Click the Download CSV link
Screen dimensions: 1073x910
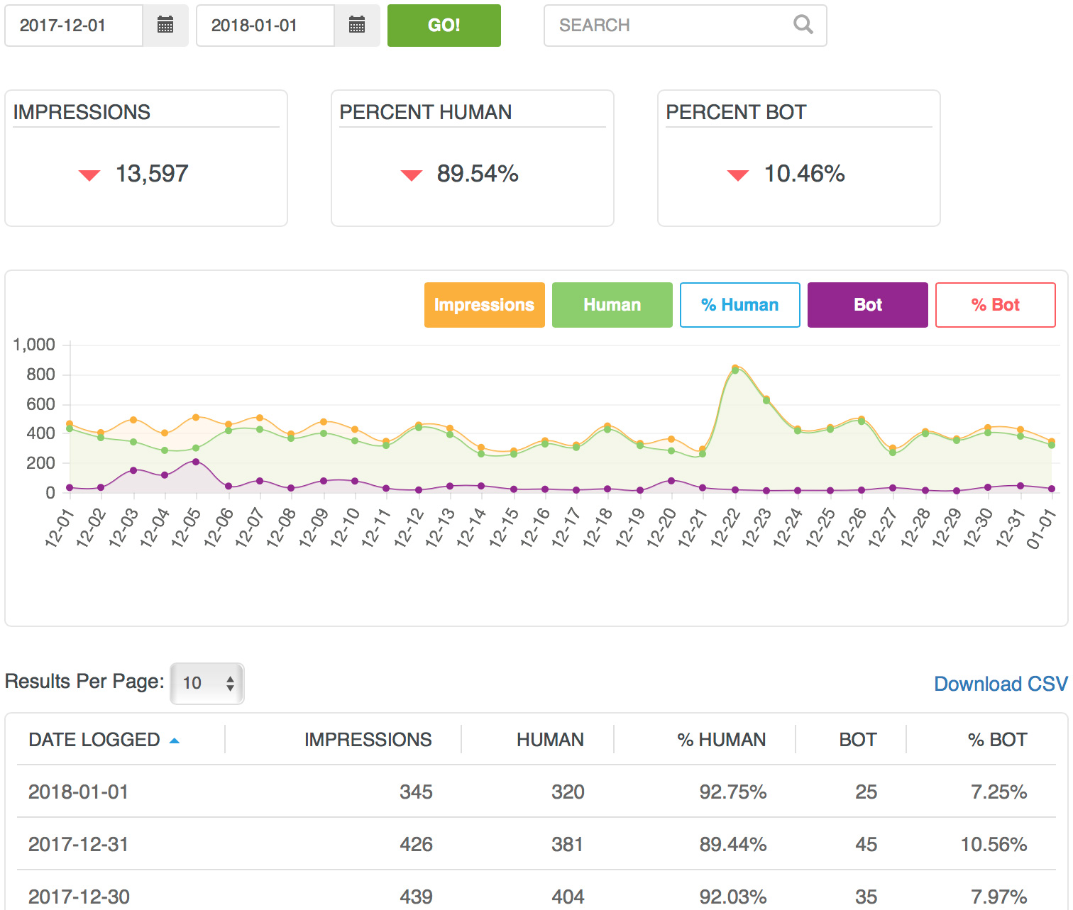1000,684
